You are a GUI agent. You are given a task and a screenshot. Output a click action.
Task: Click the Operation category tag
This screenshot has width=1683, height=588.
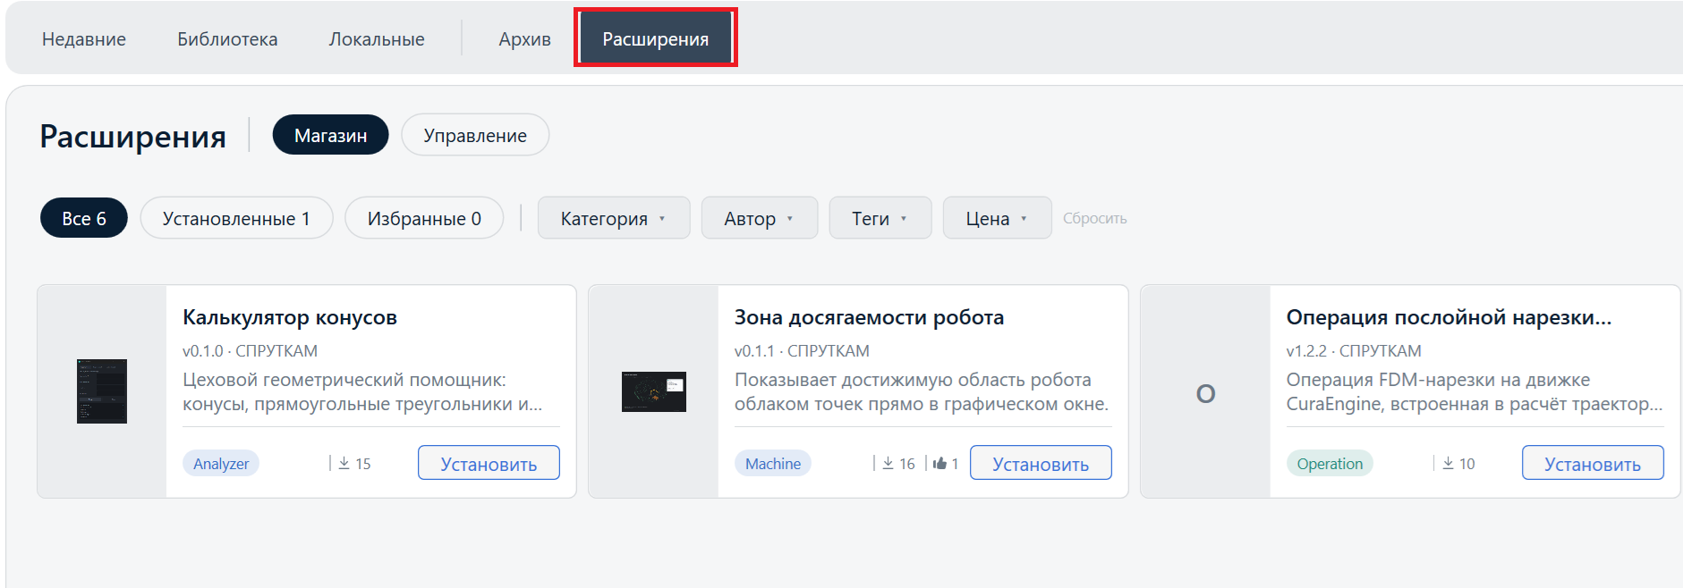point(1330,463)
